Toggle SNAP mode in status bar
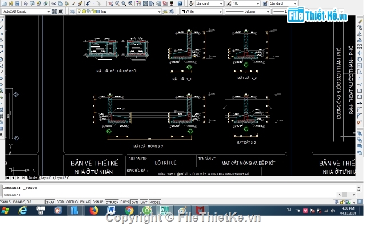 50,202
